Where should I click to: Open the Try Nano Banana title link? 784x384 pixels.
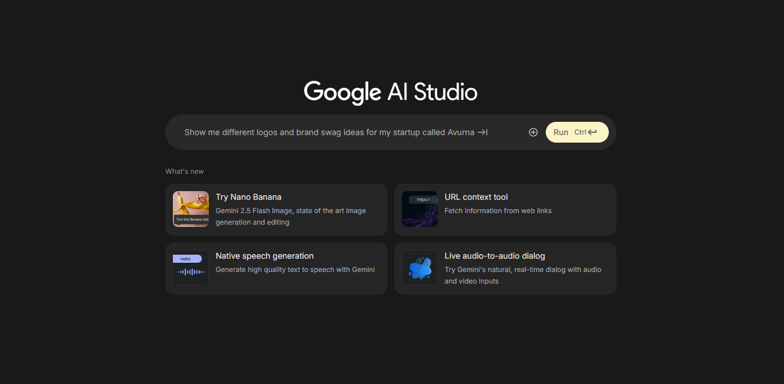(249, 197)
